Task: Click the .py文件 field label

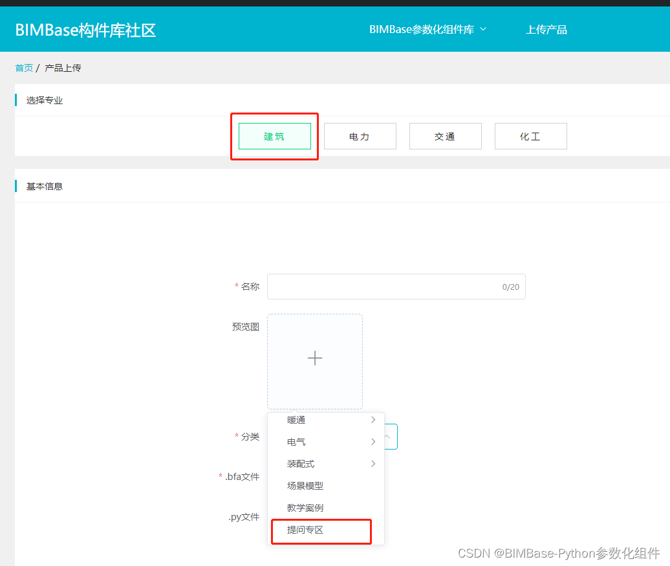Action: 244,517
